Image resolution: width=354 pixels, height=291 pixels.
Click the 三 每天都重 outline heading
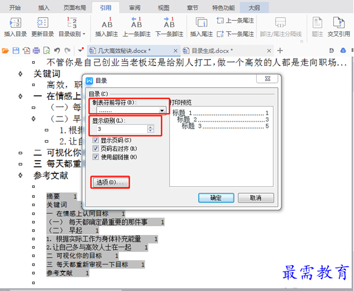[57, 164]
